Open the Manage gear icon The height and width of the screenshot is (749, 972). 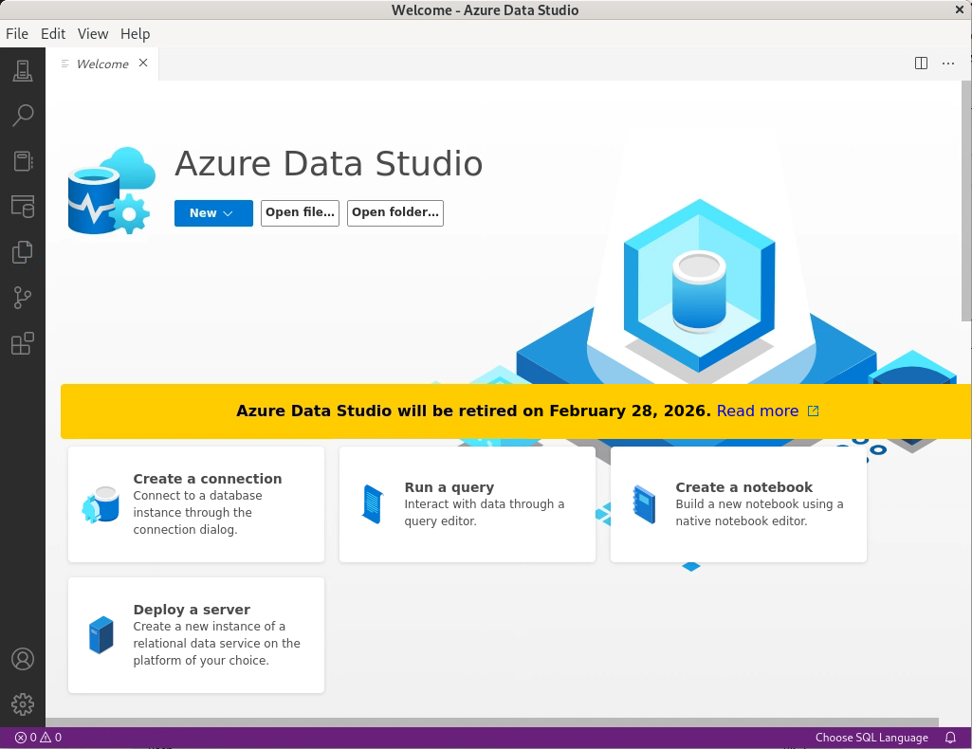pyautogui.click(x=23, y=704)
